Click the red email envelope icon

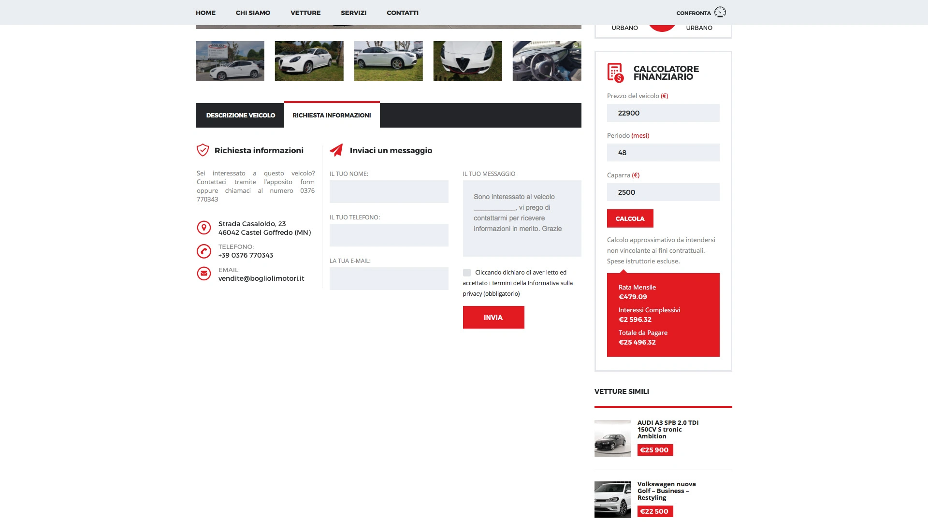pos(204,274)
